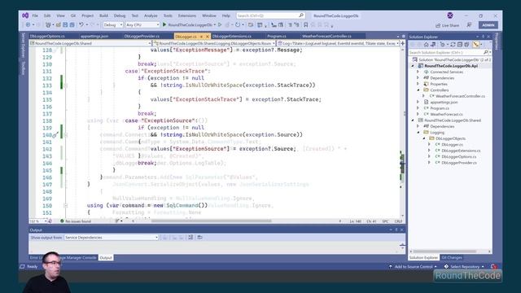Viewport: 521px width, 293px height.
Task: Open the Extensions menu
Action: [x=186, y=15]
